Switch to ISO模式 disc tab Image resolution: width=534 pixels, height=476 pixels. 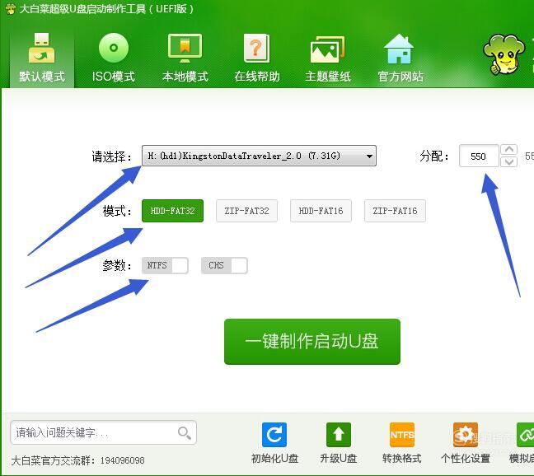[x=114, y=58]
